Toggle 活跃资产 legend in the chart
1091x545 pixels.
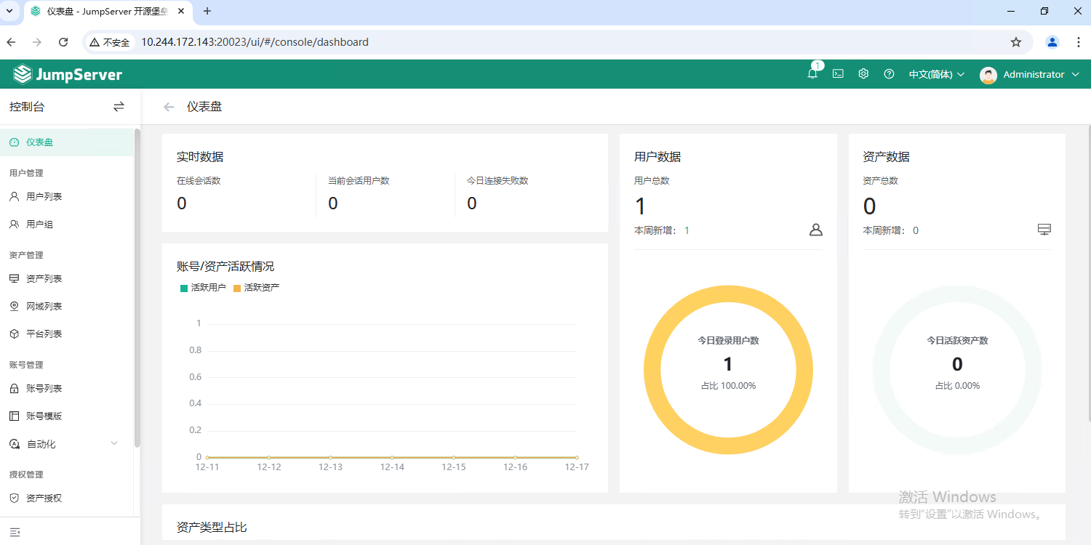coord(256,288)
